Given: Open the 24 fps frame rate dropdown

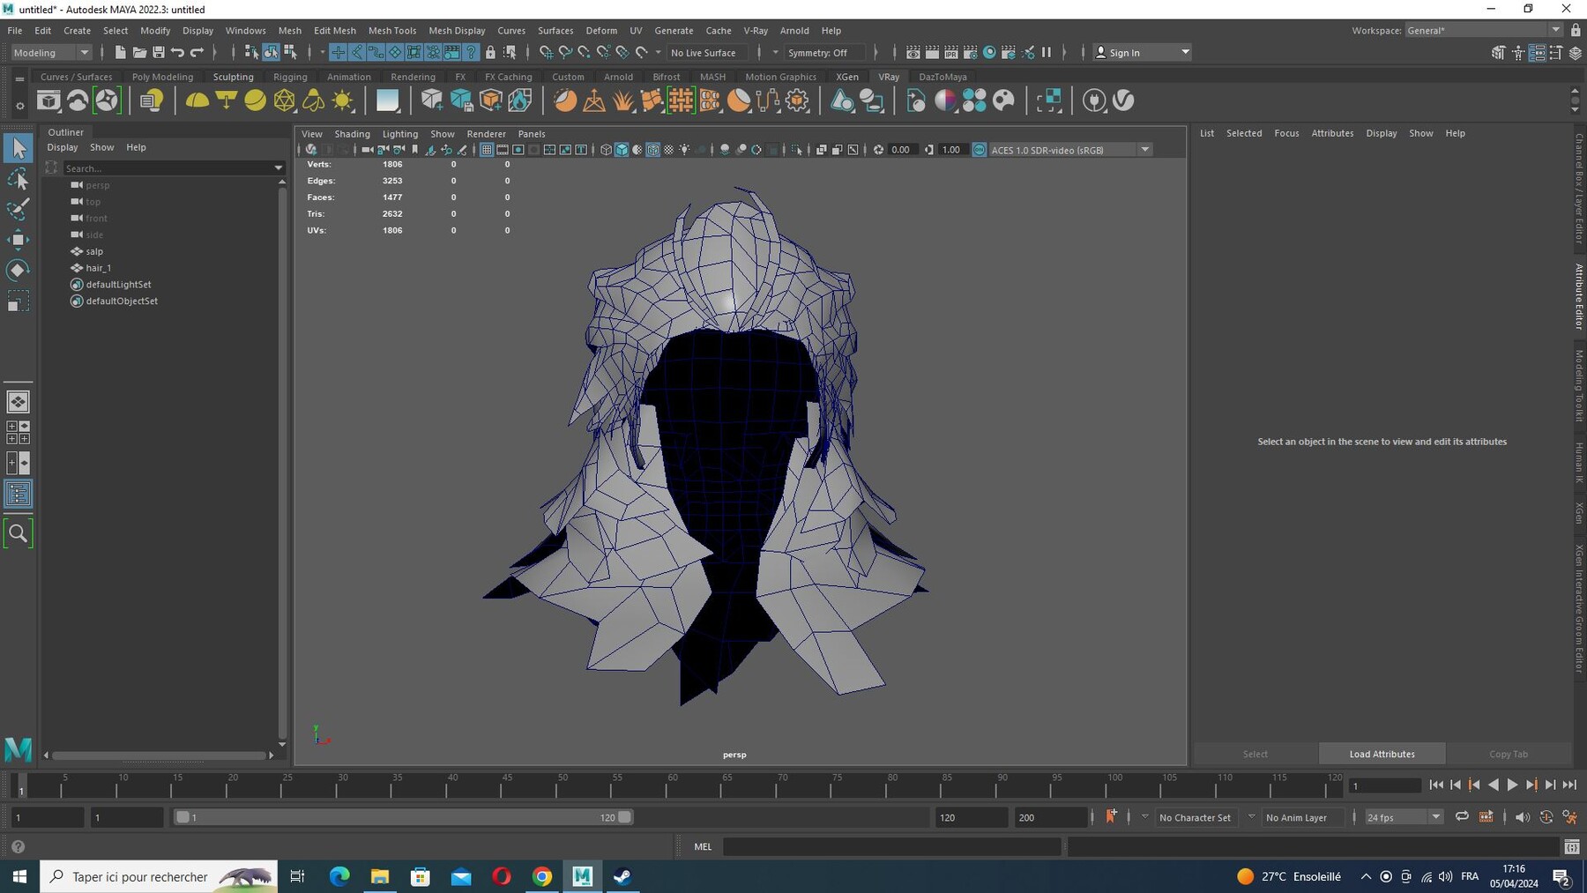Looking at the screenshot, I should click(1403, 818).
